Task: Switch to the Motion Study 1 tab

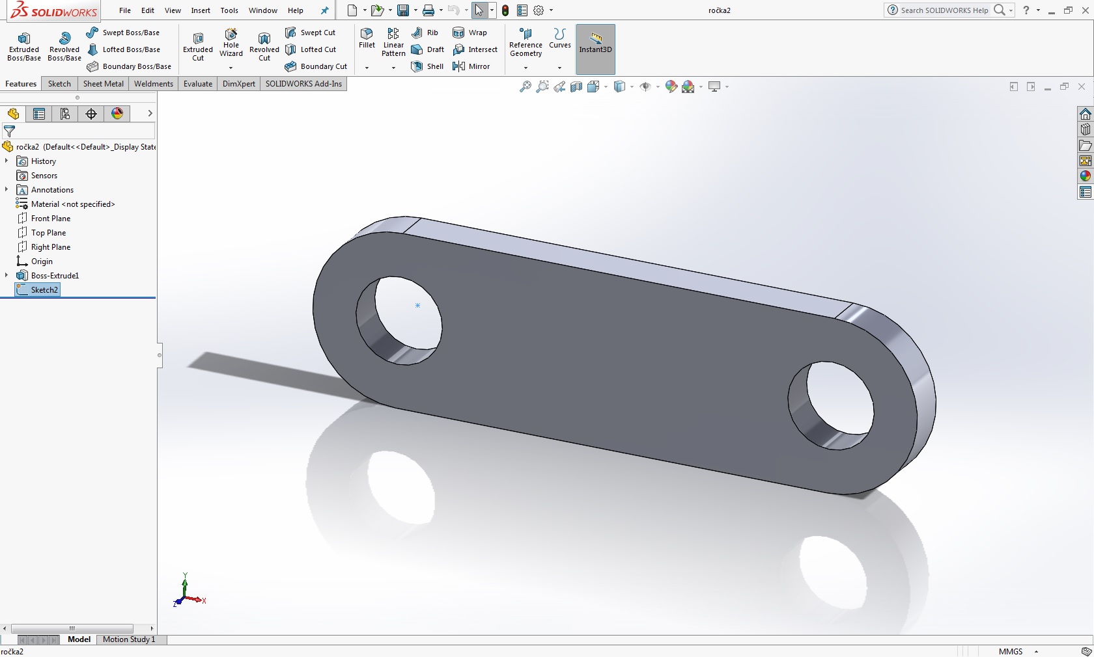Action: point(129,639)
